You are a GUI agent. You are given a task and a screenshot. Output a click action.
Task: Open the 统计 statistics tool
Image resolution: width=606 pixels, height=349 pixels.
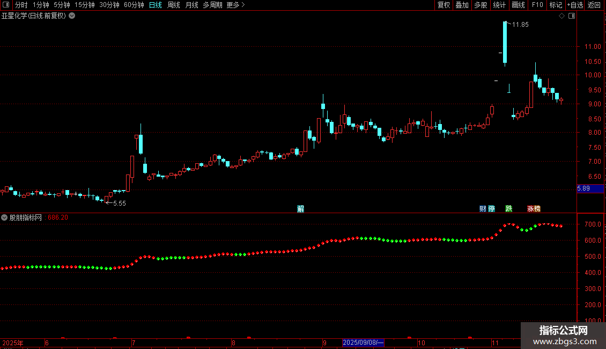pyautogui.click(x=499, y=5)
